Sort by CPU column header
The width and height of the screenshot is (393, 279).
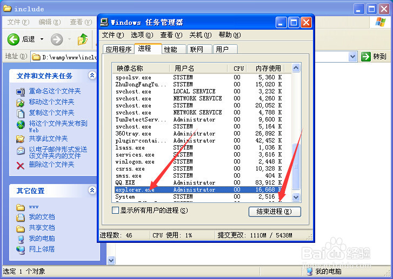(238, 68)
